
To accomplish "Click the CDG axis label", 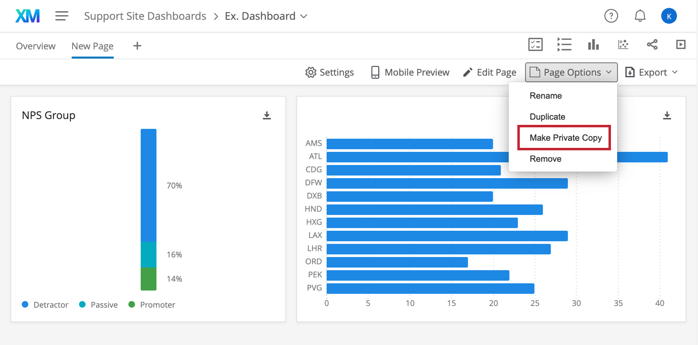I will [x=314, y=170].
